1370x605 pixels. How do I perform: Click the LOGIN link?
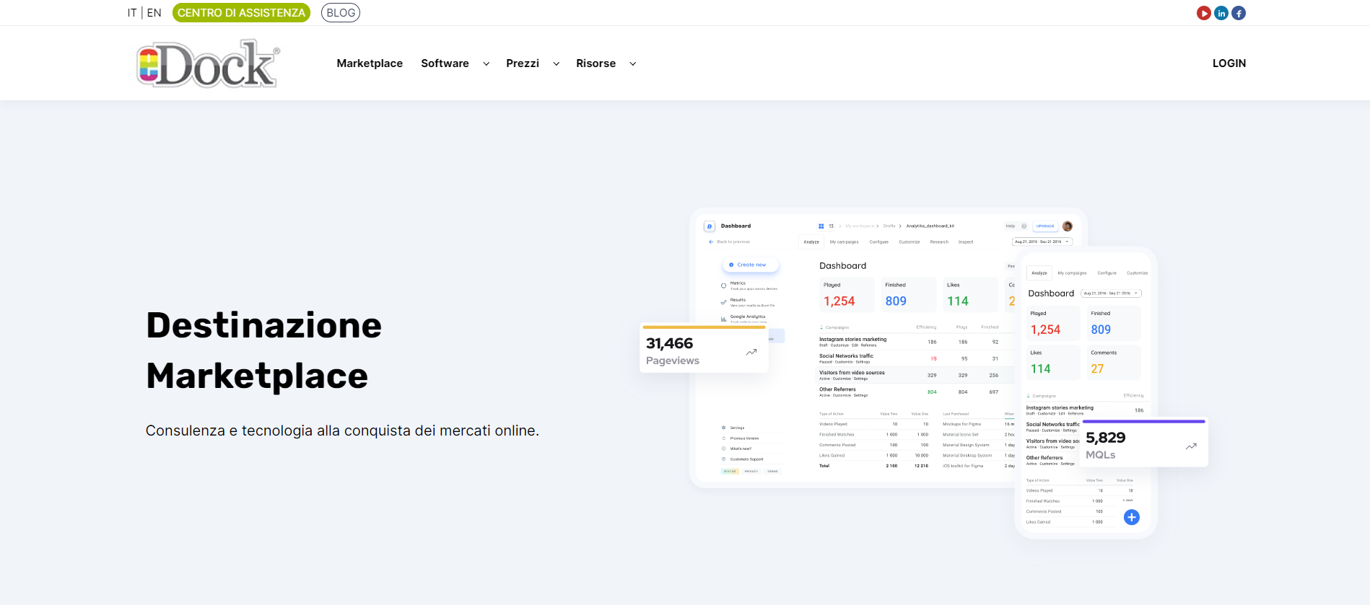tap(1229, 63)
